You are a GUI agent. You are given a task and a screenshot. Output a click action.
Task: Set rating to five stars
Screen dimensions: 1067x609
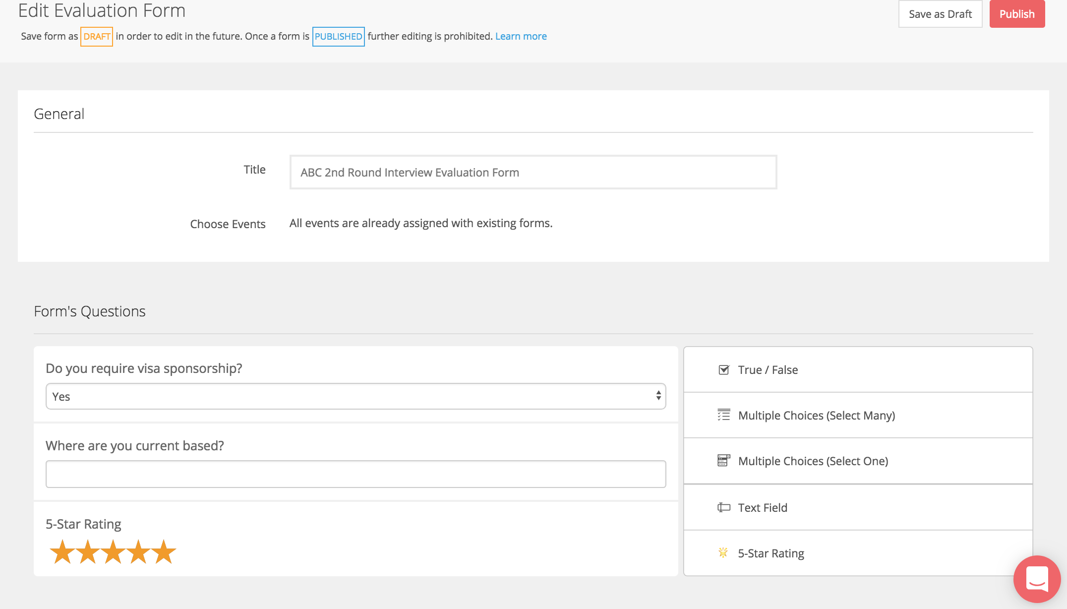pyautogui.click(x=164, y=552)
